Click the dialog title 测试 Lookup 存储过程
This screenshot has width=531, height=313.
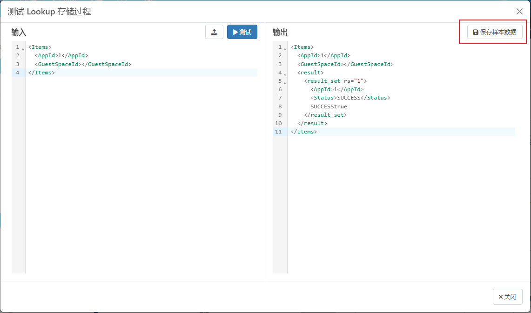pos(49,12)
